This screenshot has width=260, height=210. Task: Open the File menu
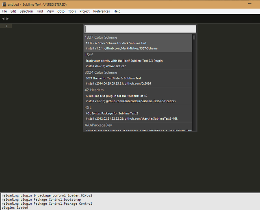pos(4,11)
